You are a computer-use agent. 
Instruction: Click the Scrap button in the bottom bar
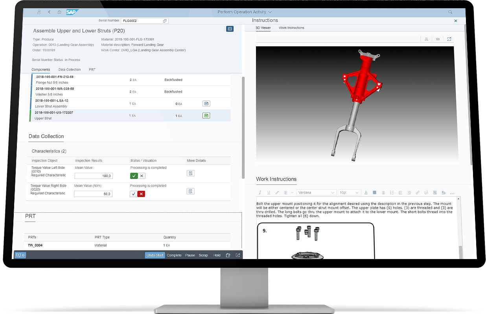point(203,255)
